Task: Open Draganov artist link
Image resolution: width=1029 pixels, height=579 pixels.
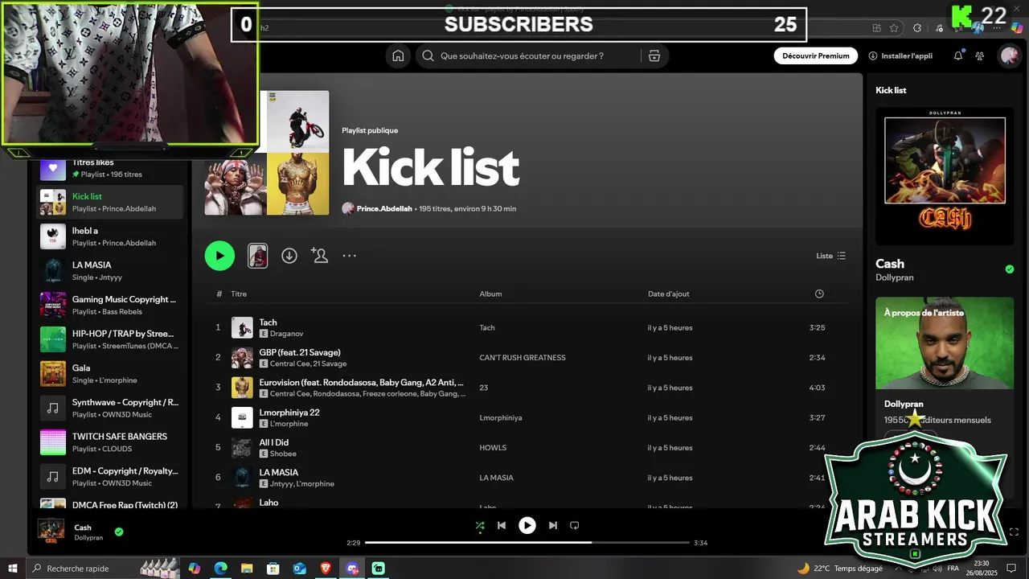Action: tap(287, 334)
